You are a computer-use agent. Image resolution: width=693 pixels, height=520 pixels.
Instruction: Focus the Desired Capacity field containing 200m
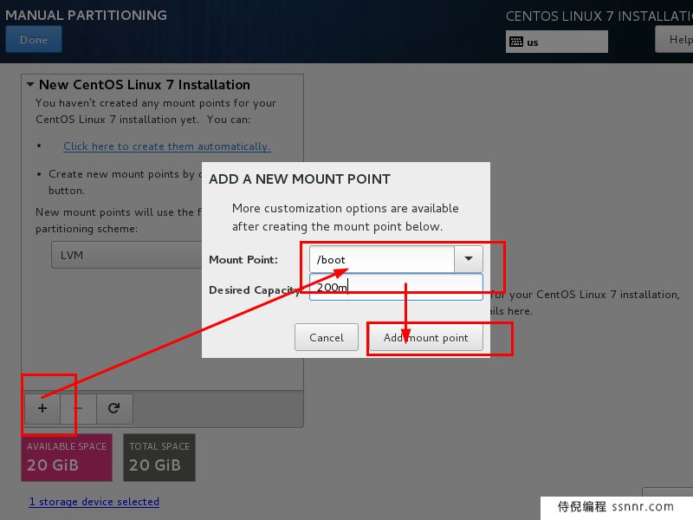[396, 287]
